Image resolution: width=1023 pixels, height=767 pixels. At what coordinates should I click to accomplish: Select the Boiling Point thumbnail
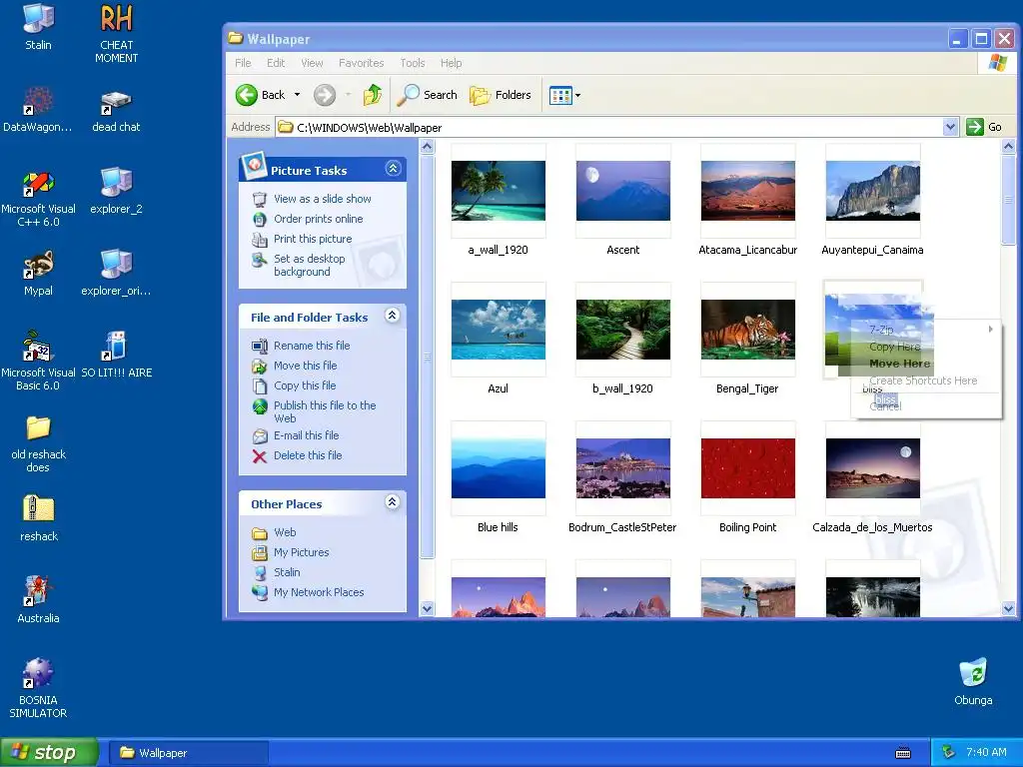coord(747,468)
